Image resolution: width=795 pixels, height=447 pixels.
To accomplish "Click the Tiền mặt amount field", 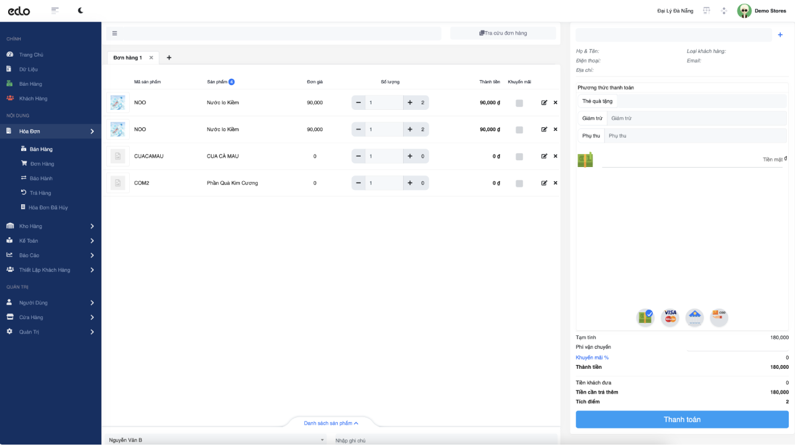I will pos(693,160).
